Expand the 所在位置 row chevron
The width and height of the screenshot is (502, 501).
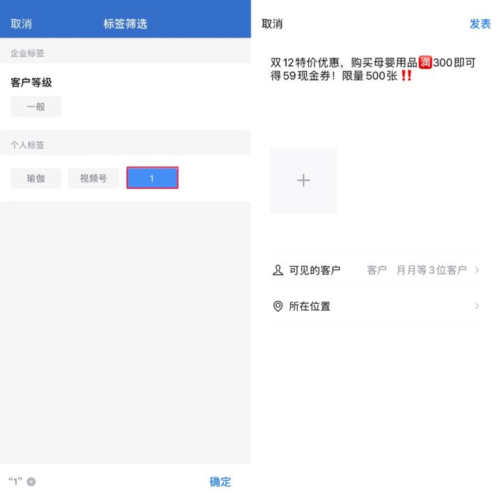(477, 306)
